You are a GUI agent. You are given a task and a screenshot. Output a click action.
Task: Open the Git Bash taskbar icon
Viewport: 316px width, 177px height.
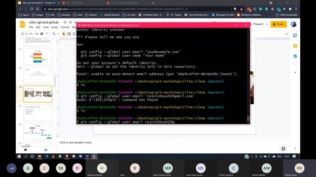pyautogui.click(x=94, y=156)
